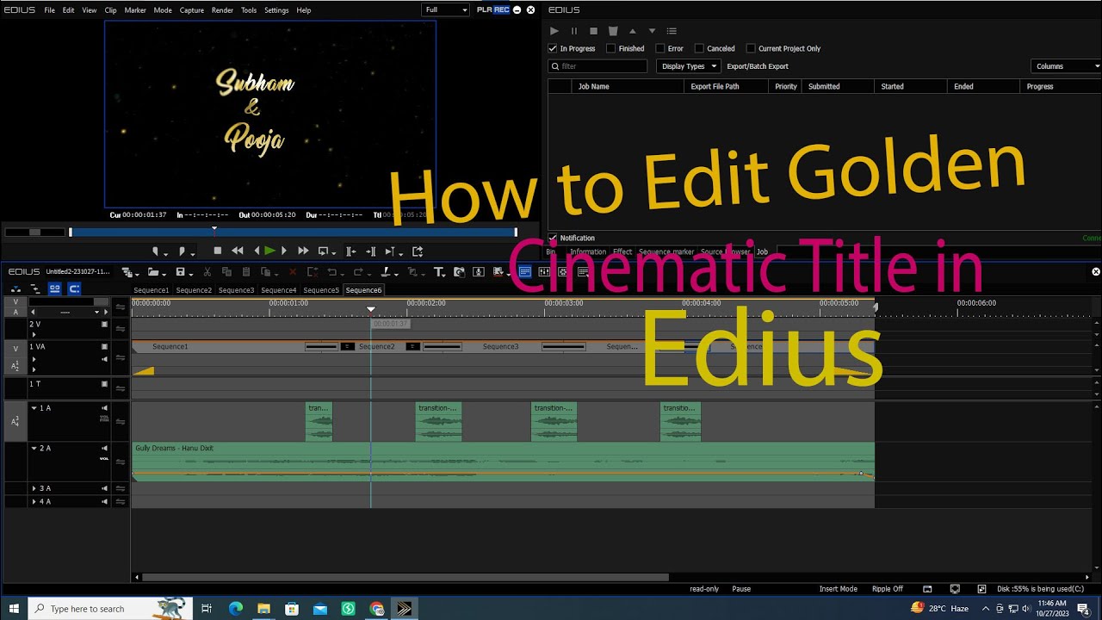Image resolution: width=1102 pixels, height=620 pixels.
Task: Expand the 4 A audio track
Action: click(34, 501)
